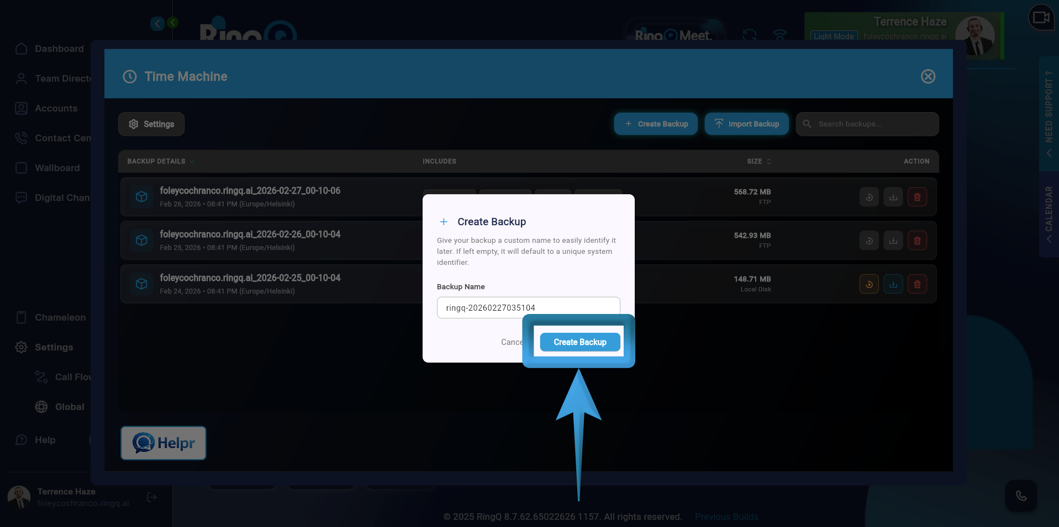Open the Wallboard section
This screenshot has width=1059, height=527.
(57, 168)
